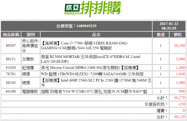The height and width of the screenshot is (121, 187).
Task: Select the 微星 B250M MORTAR product name
Action: 91,59
